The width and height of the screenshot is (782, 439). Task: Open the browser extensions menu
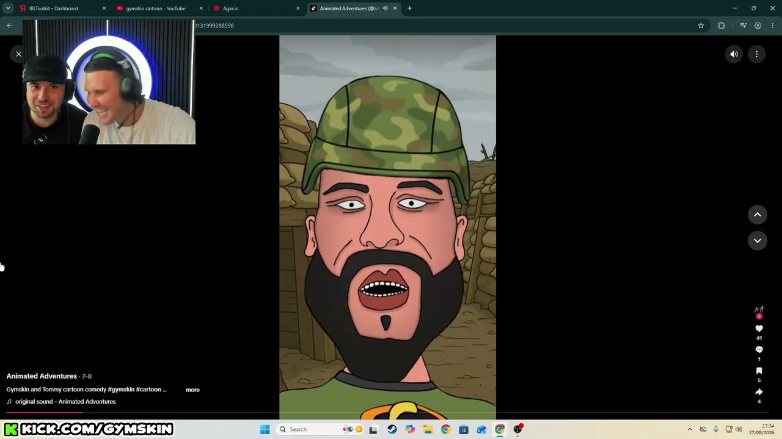point(722,26)
